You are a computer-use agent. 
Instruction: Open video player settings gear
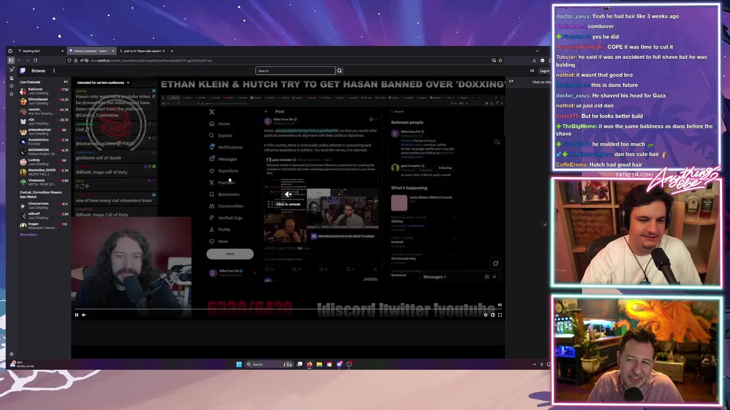coord(486,315)
